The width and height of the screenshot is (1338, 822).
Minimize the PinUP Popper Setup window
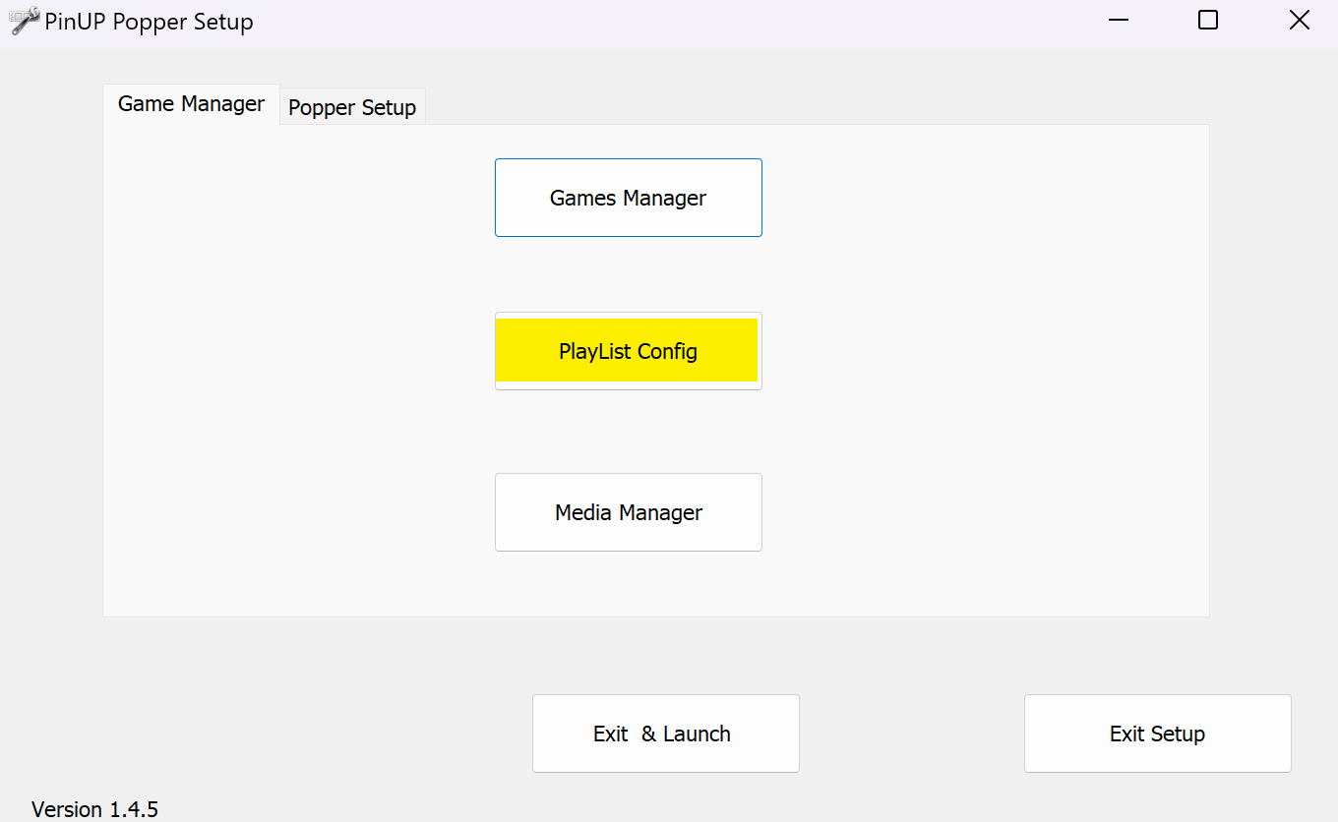click(x=1117, y=21)
